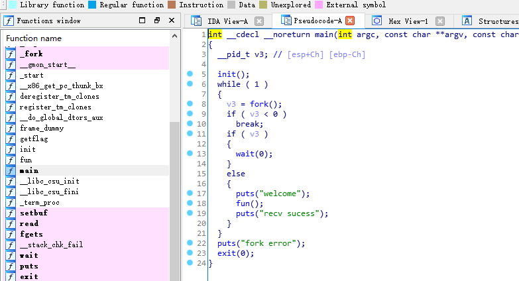
Task: Click the Functions list vertical scrollbar
Action: coord(174,201)
